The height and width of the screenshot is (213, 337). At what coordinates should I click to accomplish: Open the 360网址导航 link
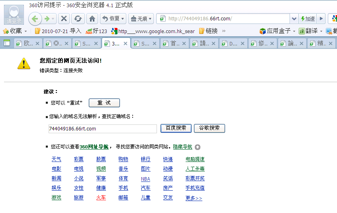94,147
